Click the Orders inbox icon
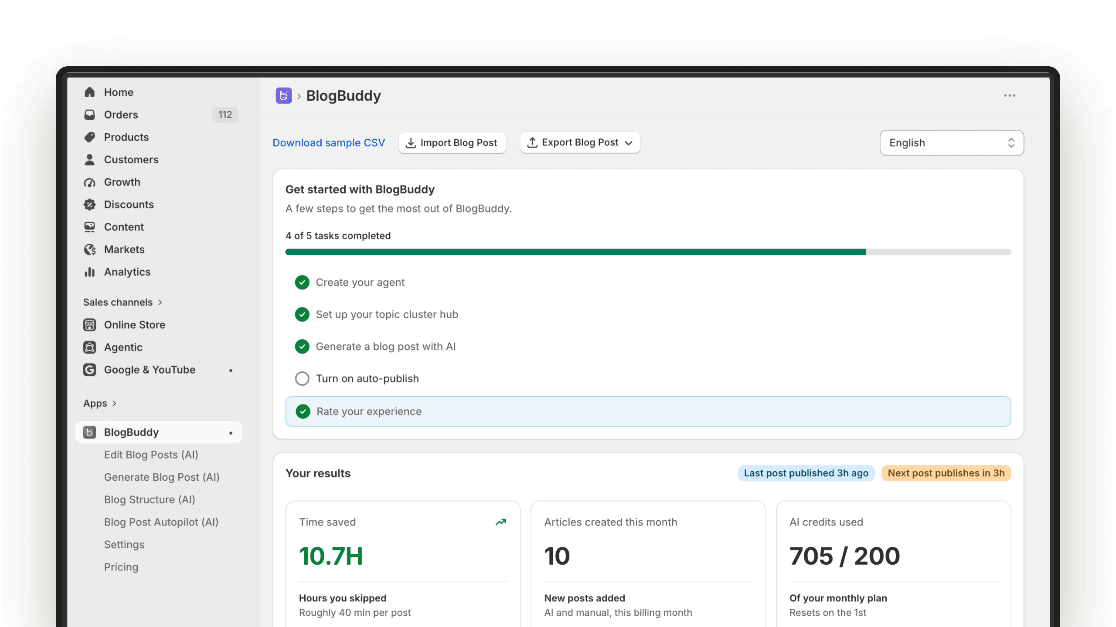Screen dimensions: 1116x627 click(89, 115)
